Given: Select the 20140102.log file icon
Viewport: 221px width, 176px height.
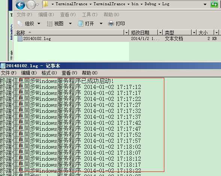Looking at the screenshot, I should tap(20, 38).
